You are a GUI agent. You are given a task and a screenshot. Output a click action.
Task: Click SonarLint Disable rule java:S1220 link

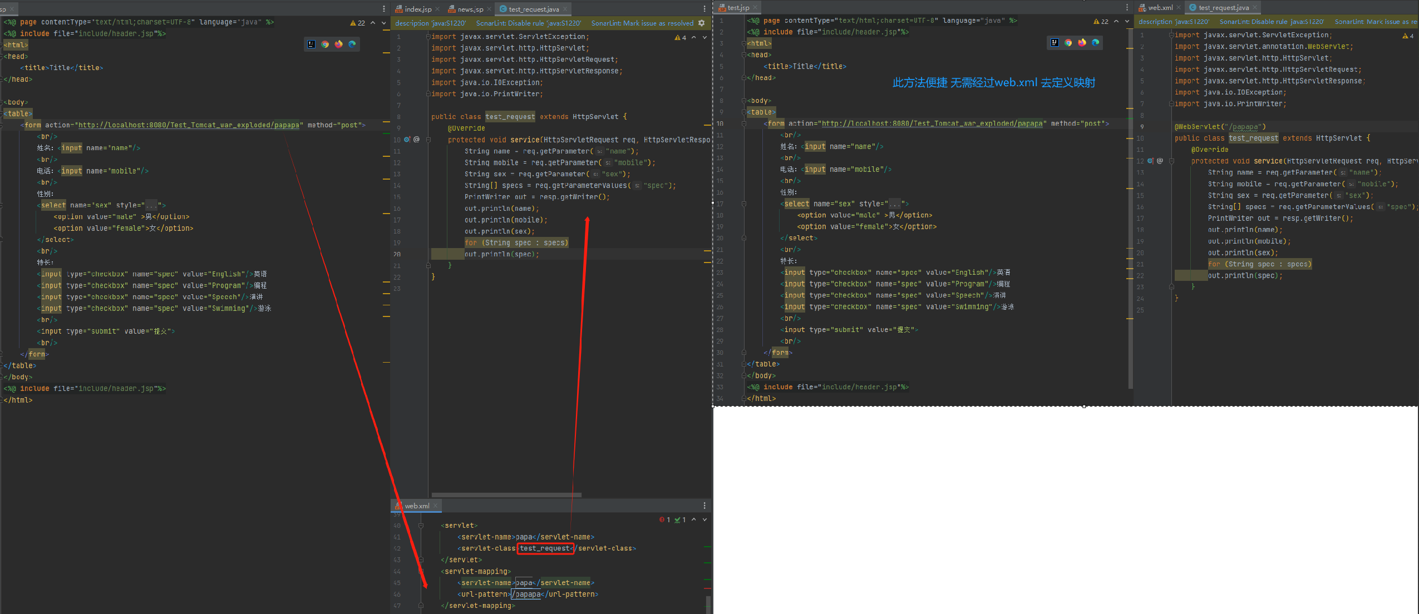[528, 23]
